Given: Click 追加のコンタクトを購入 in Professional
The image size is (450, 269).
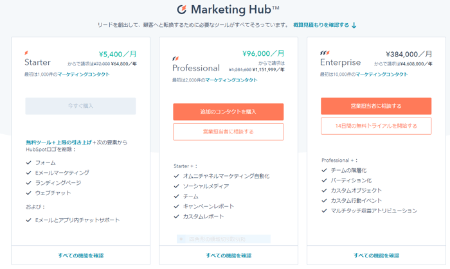Looking at the screenshot, I should (228, 112).
